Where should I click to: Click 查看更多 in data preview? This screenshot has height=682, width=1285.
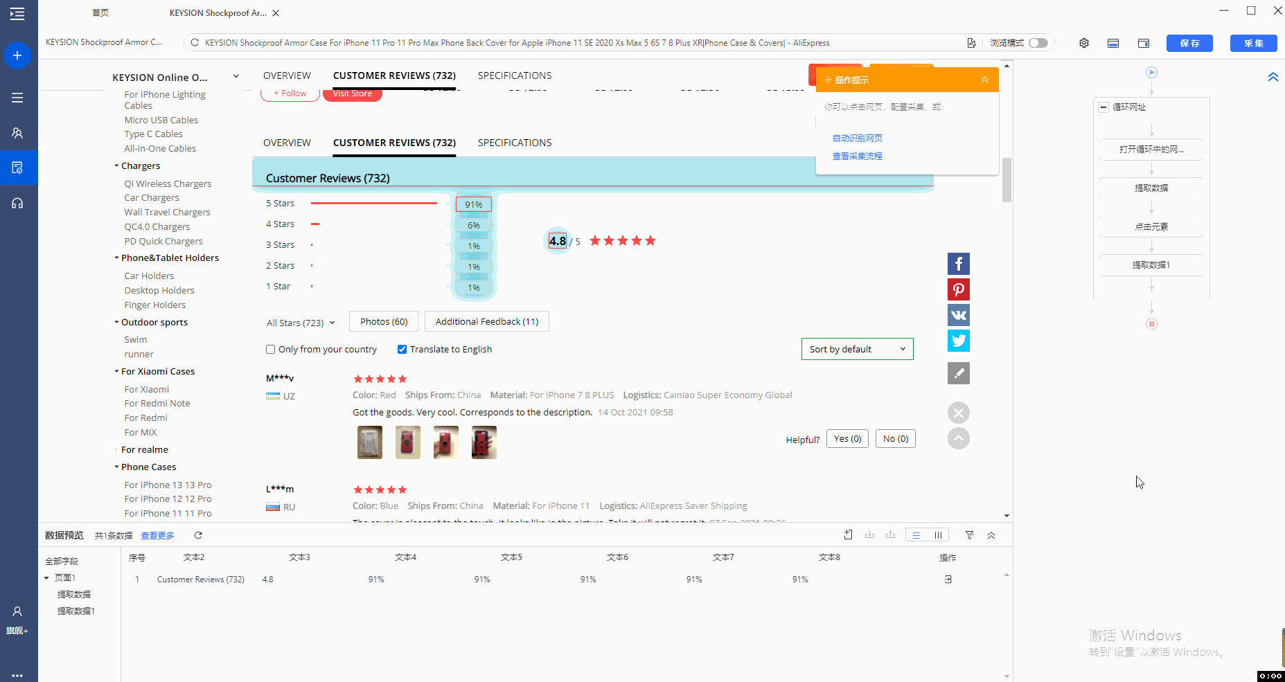pos(157,536)
